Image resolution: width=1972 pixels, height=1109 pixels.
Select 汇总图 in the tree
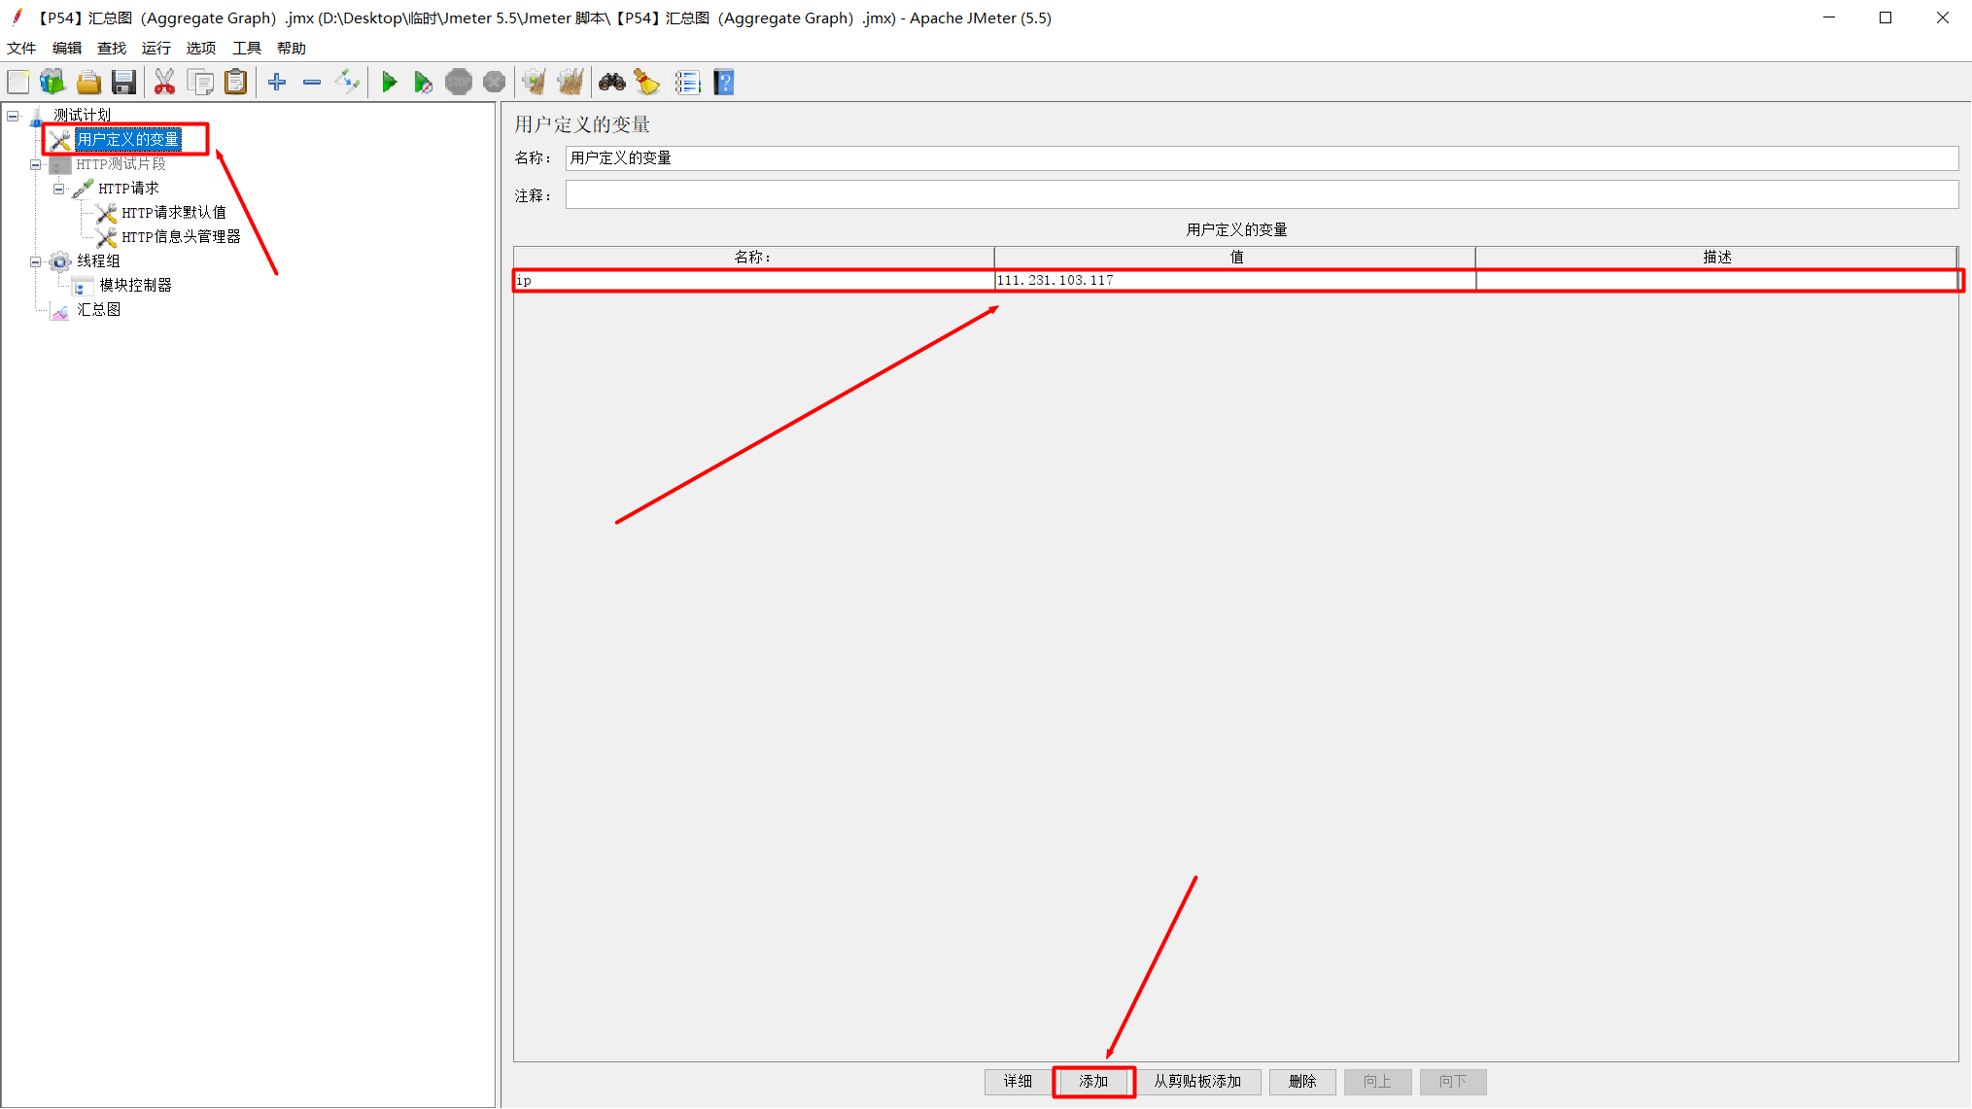(99, 310)
